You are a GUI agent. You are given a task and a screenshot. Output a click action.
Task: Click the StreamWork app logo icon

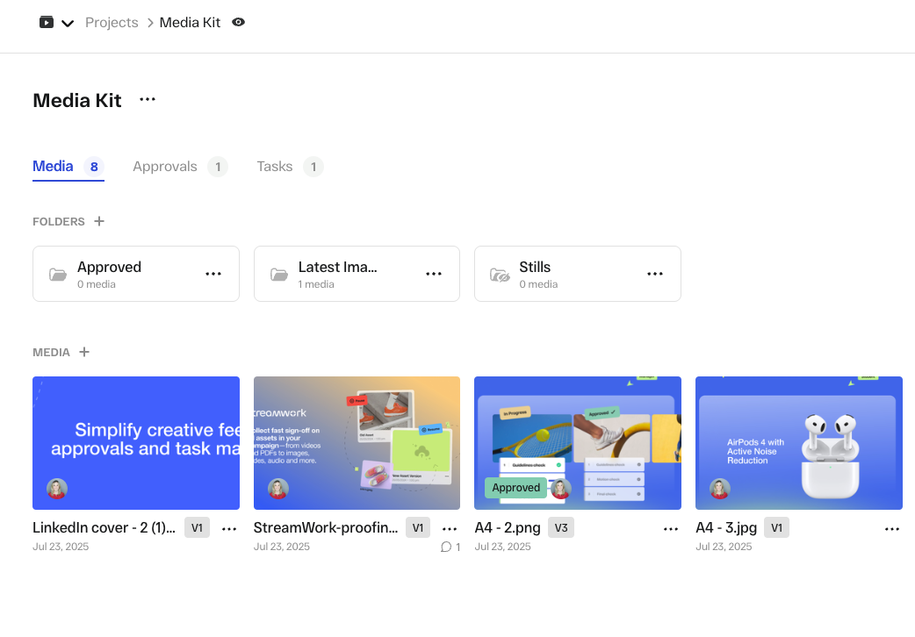46,22
